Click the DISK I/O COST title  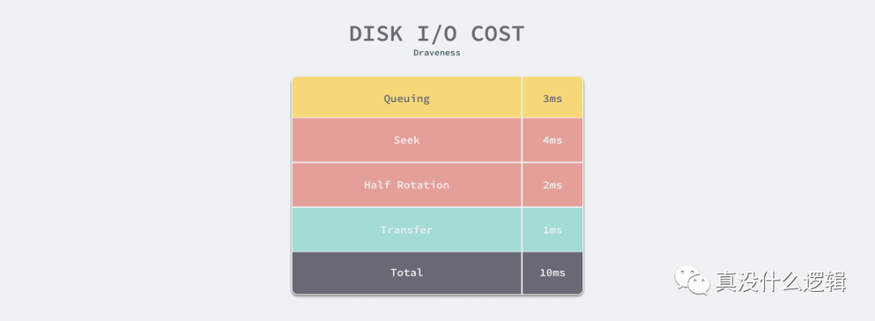(x=437, y=33)
